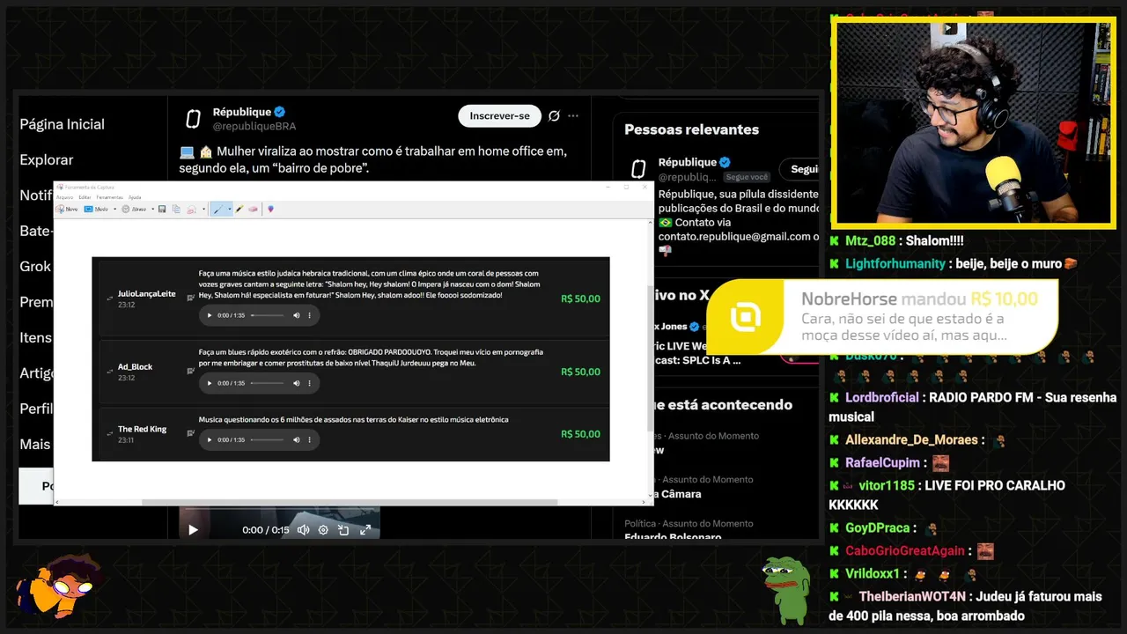Click the Novo snip button in Snipping Tool
Screen dimensions: 1127x634
(67, 209)
